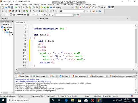Click the editor vertical scrollbar thumb
The image size is (138, 103).
[136, 46]
